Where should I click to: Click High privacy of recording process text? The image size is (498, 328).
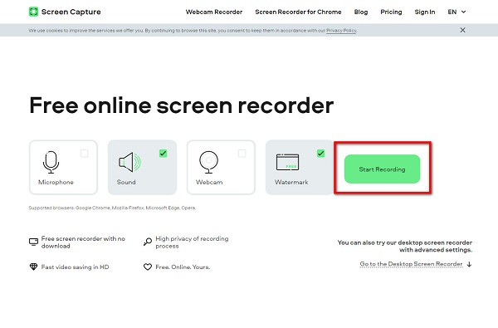(192, 242)
